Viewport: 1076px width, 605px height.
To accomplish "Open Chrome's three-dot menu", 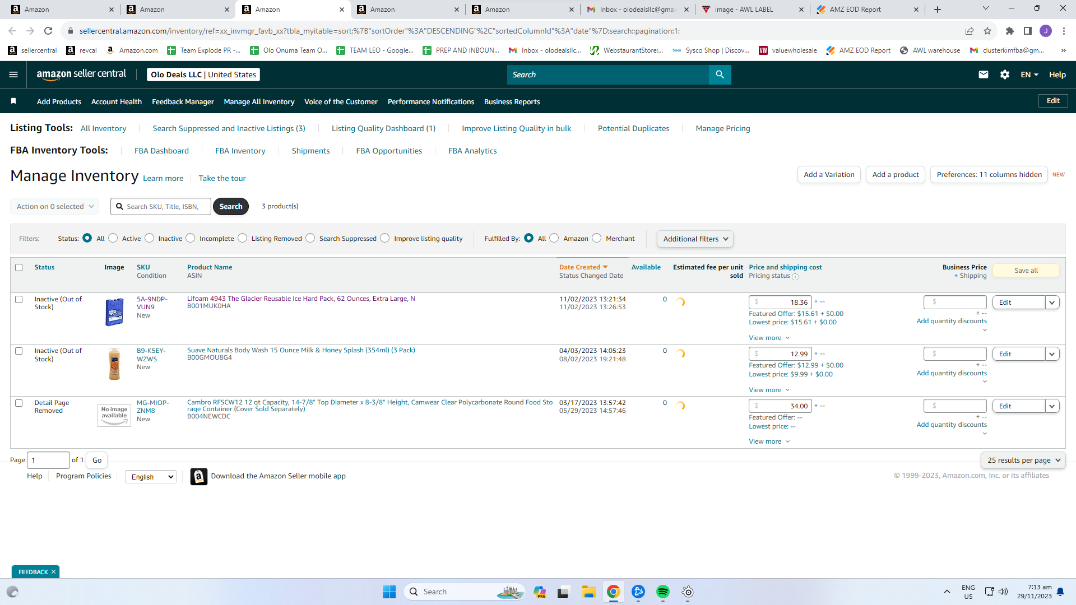I will coord(1064,31).
